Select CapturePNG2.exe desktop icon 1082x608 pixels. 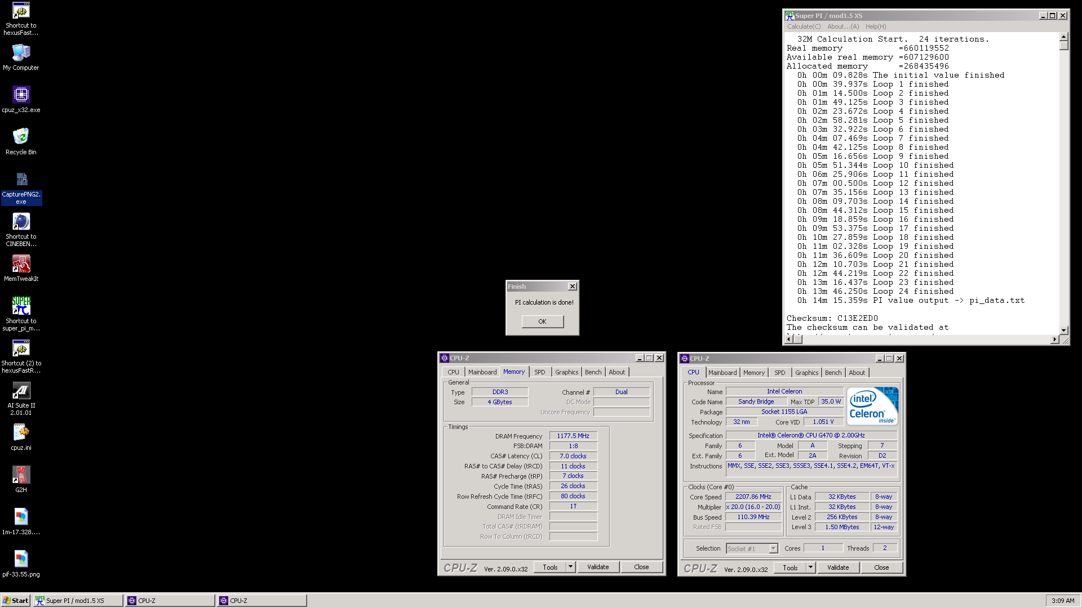coord(21,187)
